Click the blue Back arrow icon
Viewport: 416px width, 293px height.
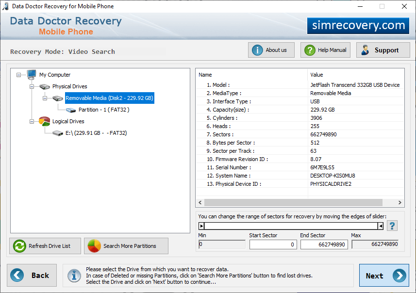click(x=17, y=275)
